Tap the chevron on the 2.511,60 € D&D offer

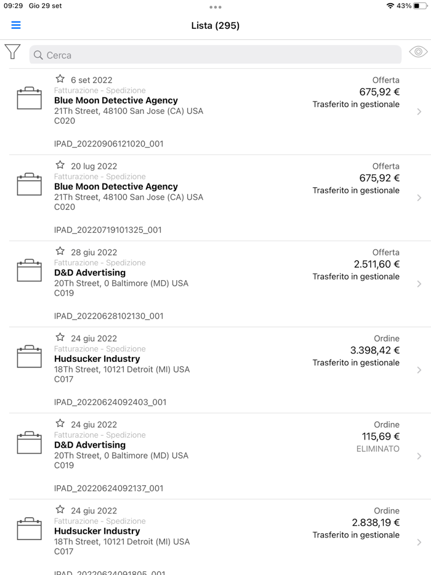point(420,284)
